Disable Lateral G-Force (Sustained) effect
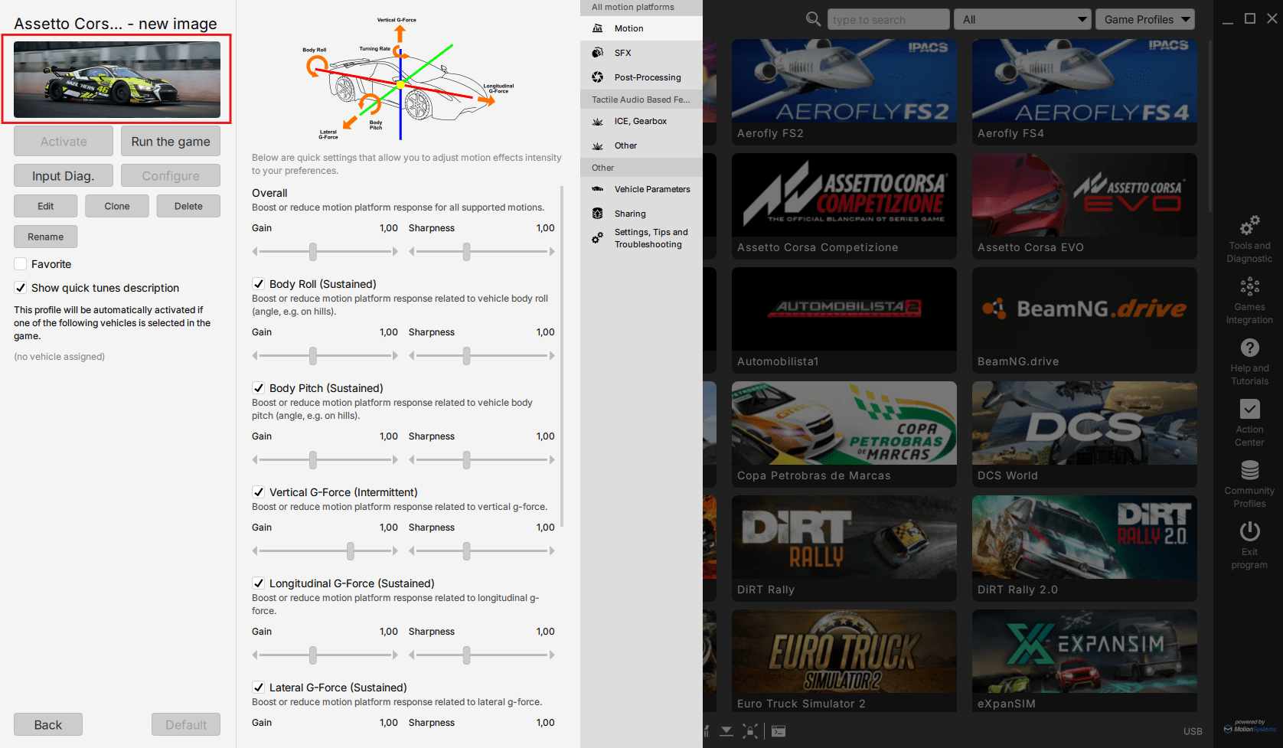 coord(259,688)
